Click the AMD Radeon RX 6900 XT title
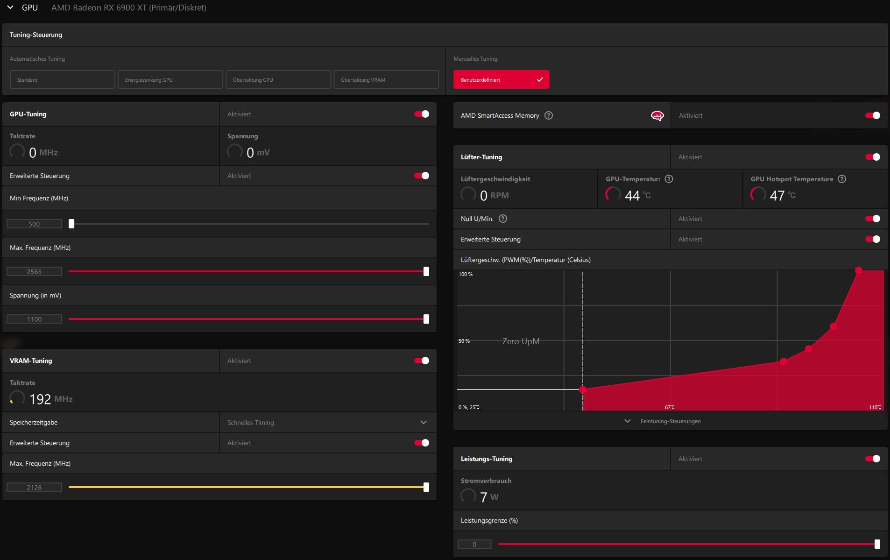This screenshot has height=560, width=890. pos(129,7)
